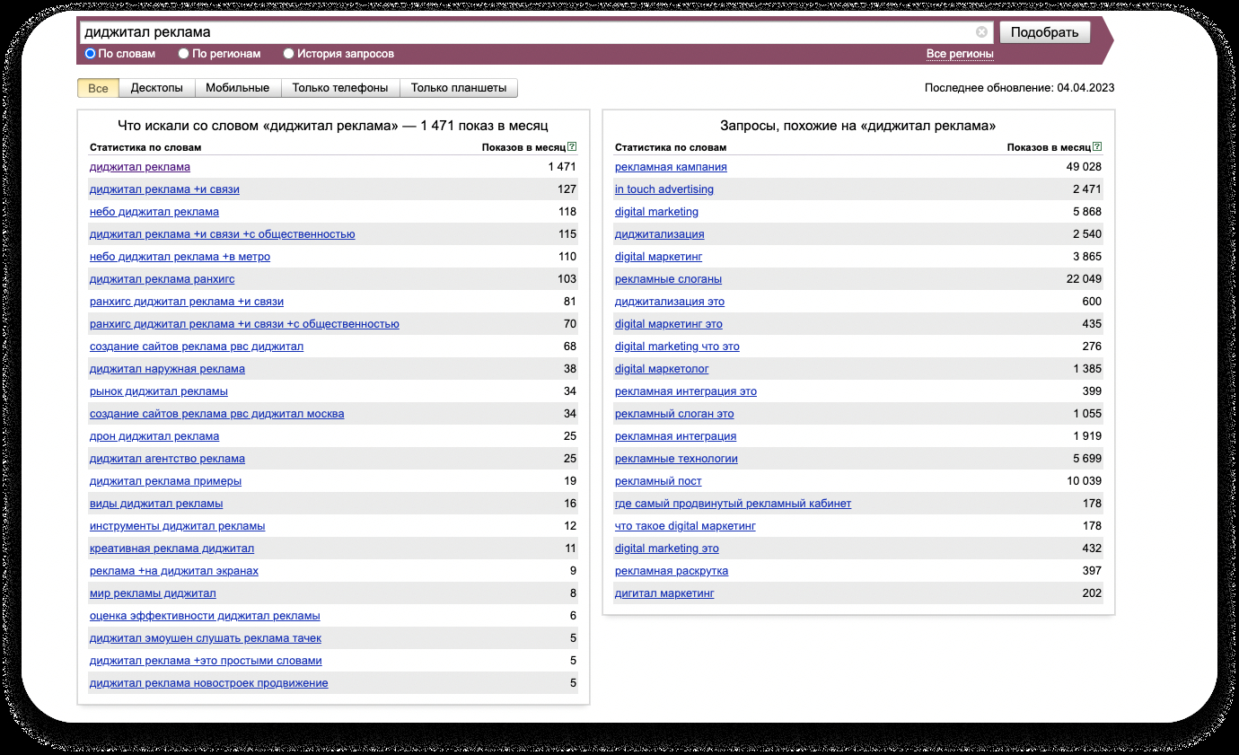
Task: Open the 'рекламная кампания' similar query
Action: [x=671, y=167]
